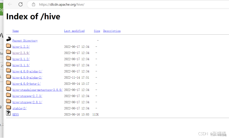Click folder icon beside hive-storage-2.8.1
The image size is (229, 138).
(9, 101)
